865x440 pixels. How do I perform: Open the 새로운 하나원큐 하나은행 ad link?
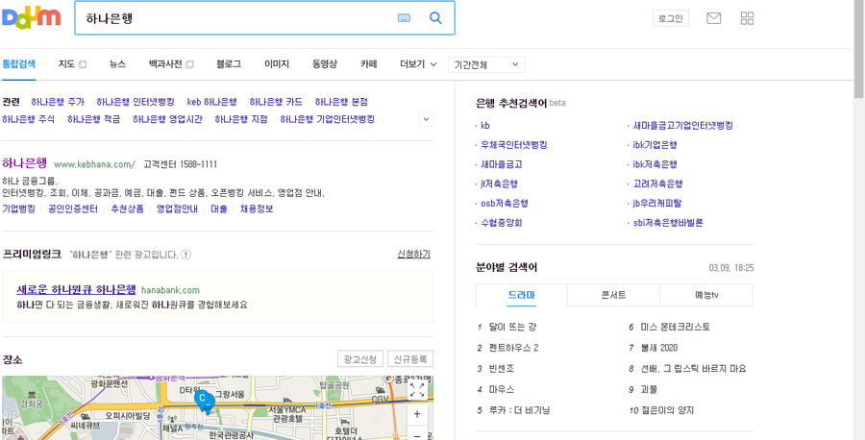(76, 289)
